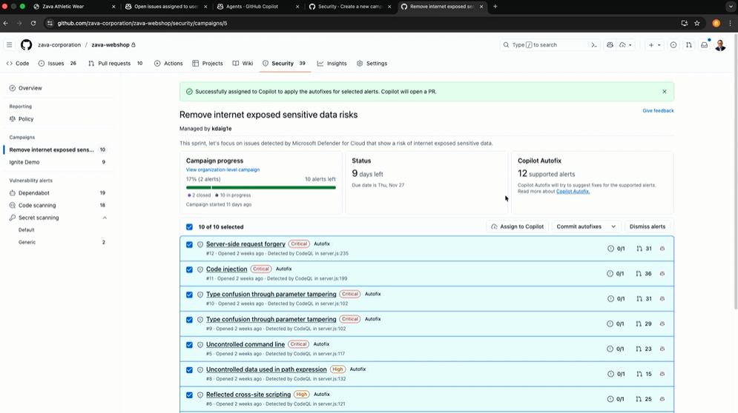Open the Copilot chat icon
The height and width of the screenshot is (413, 738).
pyautogui.click(x=610, y=45)
